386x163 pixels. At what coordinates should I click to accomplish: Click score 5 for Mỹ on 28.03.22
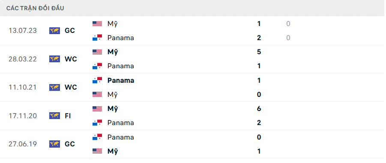coord(259,52)
